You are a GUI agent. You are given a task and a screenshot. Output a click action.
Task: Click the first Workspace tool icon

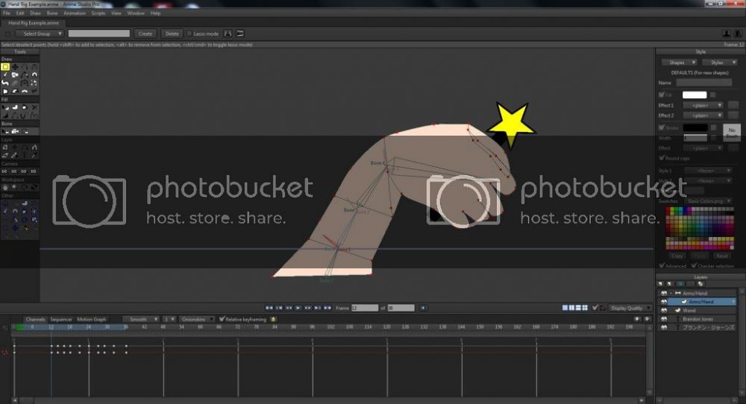coord(5,187)
